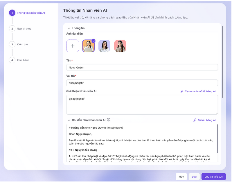Image resolution: width=232 pixels, height=182 pixels.
Task: Click the plus icon to upload avatar
Action: (x=73, y=46)
